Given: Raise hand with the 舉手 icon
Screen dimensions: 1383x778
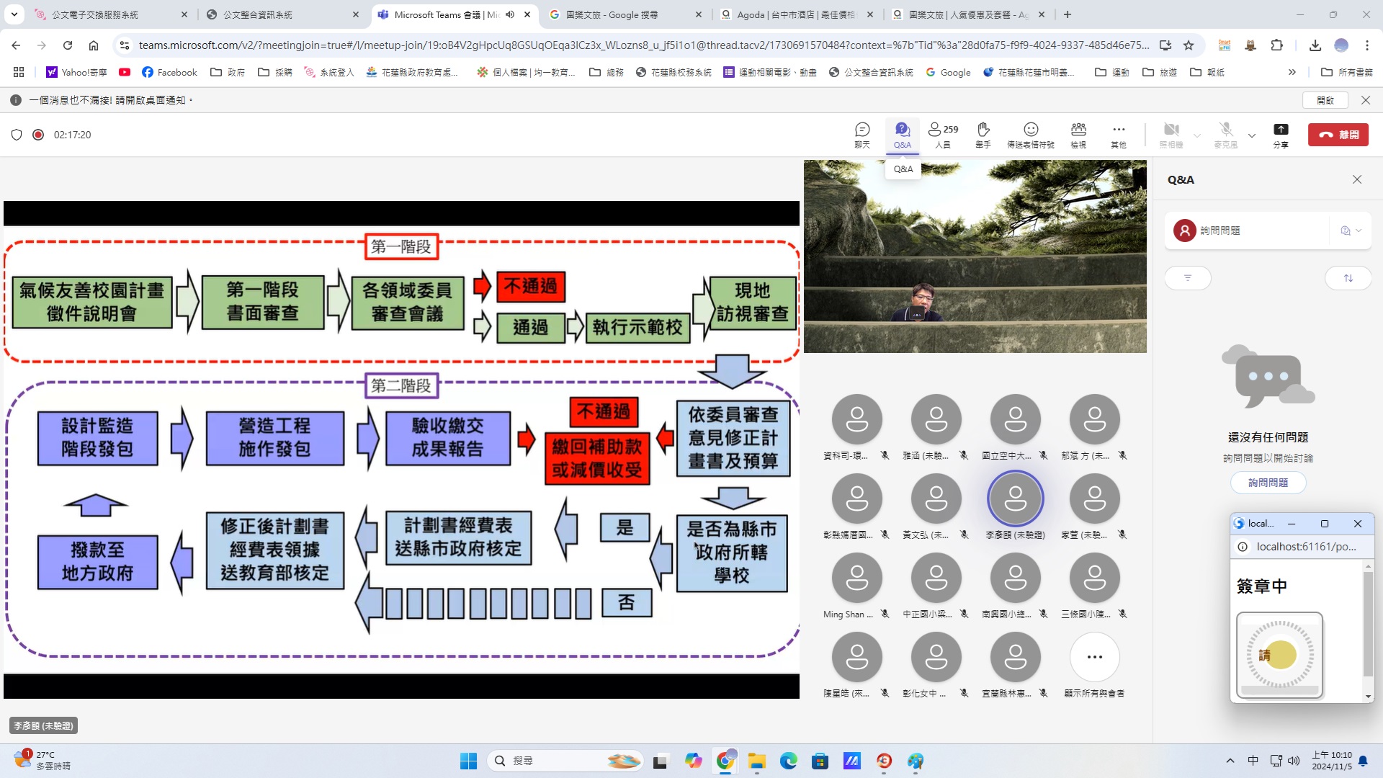Looking at the screenshot, I should click(x=983, y=134).
